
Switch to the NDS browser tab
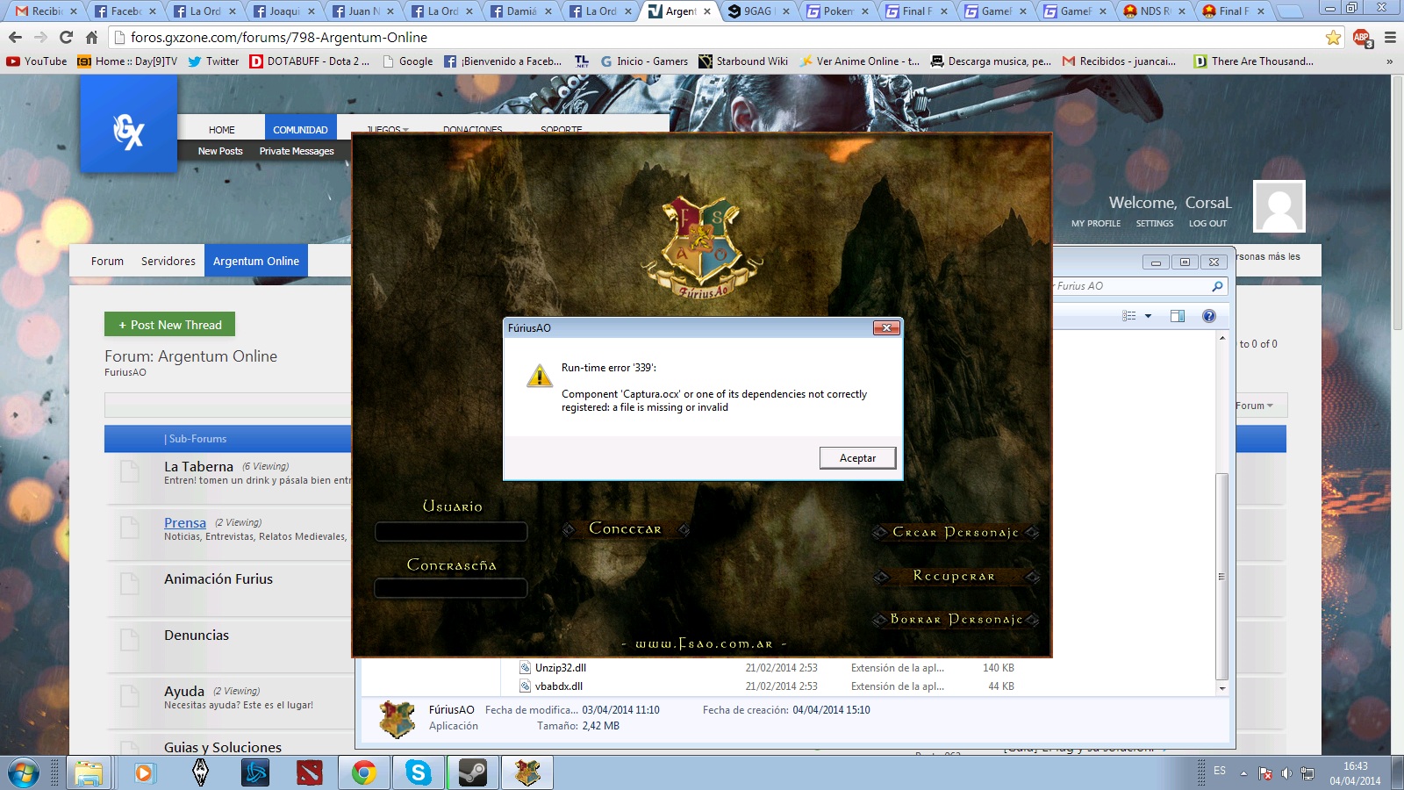tap(1155, 11)
